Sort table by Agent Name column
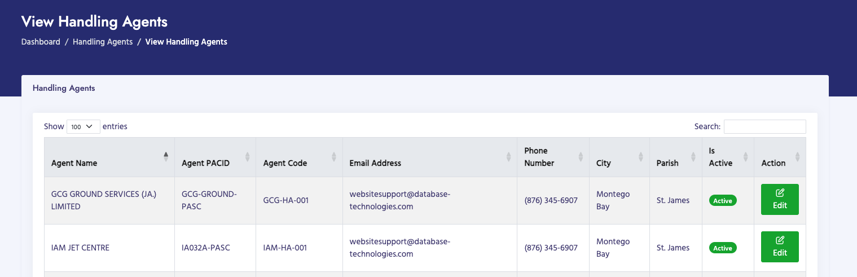This screenshot has width=857, height=277. pos(74,163)
